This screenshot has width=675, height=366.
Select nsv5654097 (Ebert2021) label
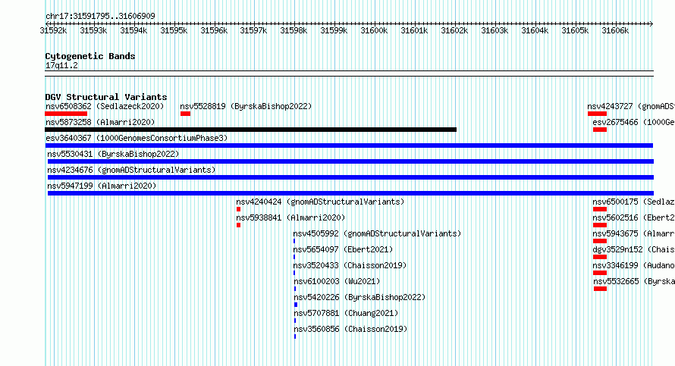pos(343,249)
